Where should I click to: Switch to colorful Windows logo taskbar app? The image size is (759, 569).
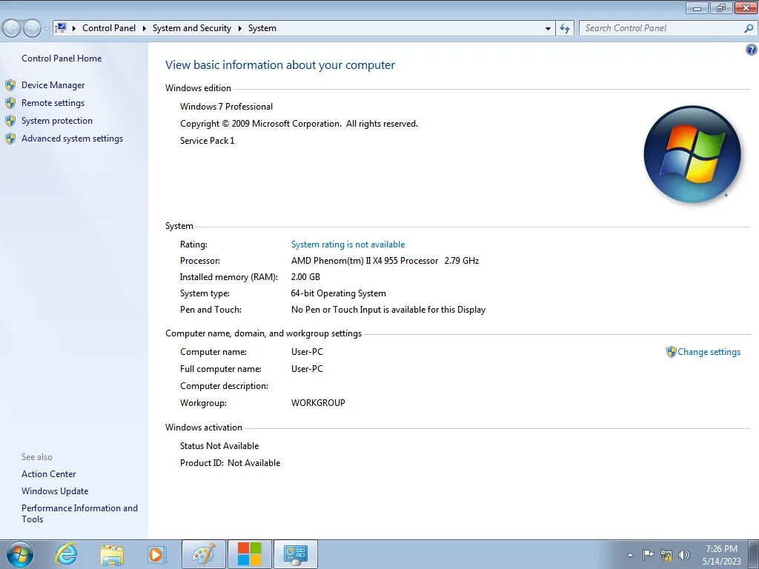[250, 554]
